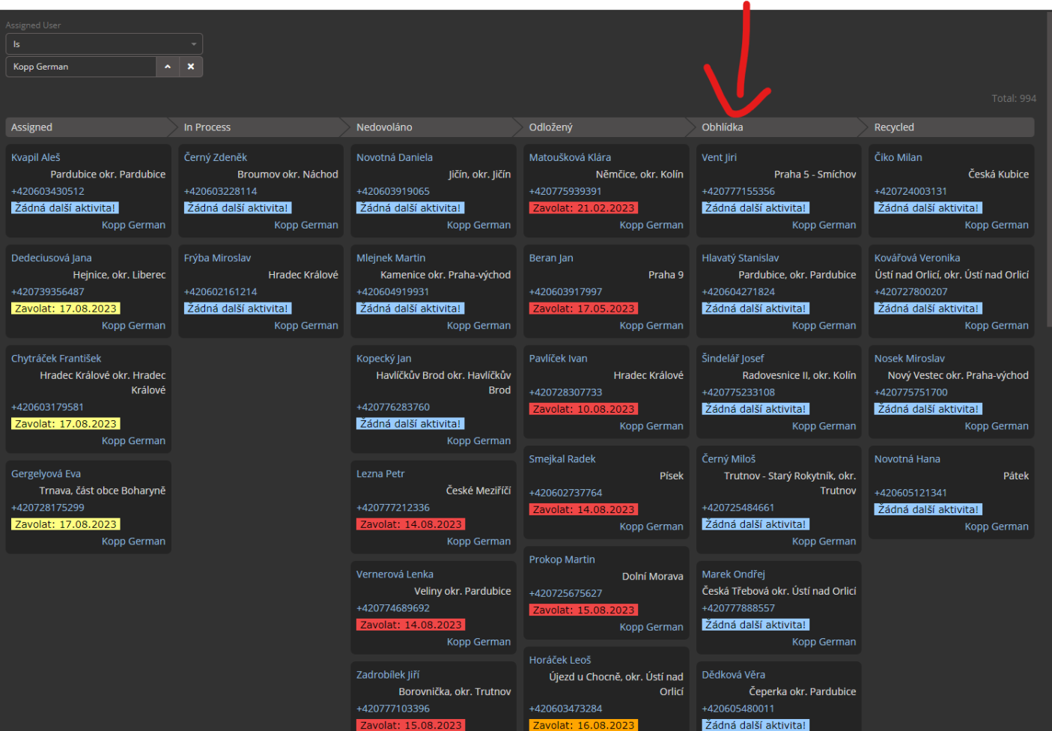The height and width of the screenshot is (731, 1052).
Task: Select the Odložený stage header
Action: coord(550,127)
